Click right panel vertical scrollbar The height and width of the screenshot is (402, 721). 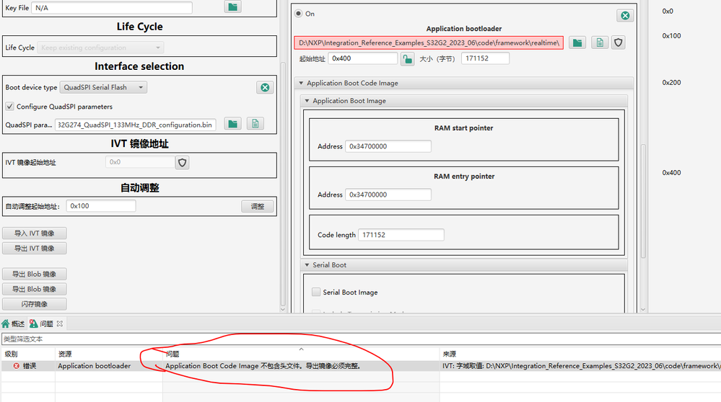coord(643,200)
